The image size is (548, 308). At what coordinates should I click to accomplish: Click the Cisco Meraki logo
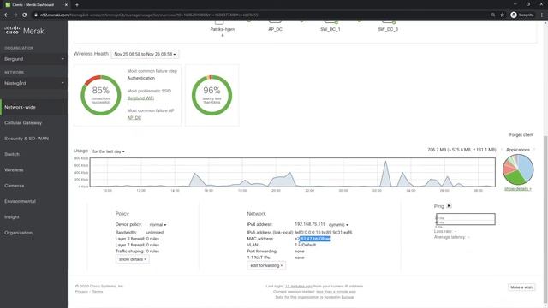pos(25,31)
